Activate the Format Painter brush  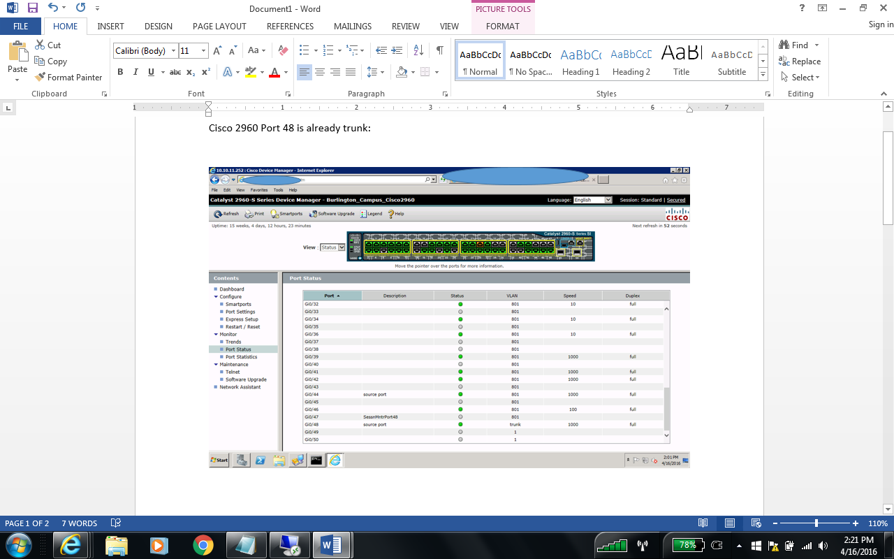click(x=39, y=78)
